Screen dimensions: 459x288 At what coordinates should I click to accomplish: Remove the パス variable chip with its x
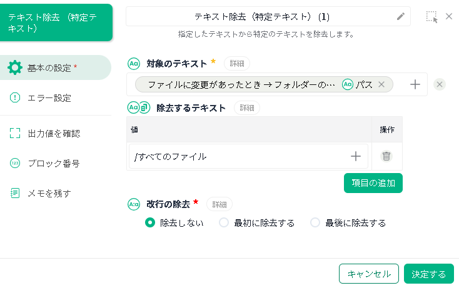coord(381,84)
